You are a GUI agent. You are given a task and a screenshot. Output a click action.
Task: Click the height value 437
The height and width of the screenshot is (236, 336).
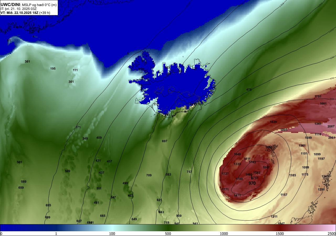(102, 173)
